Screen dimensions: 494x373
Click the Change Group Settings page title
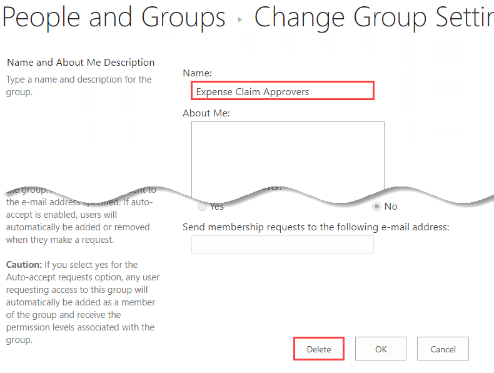tap(373, 18)
